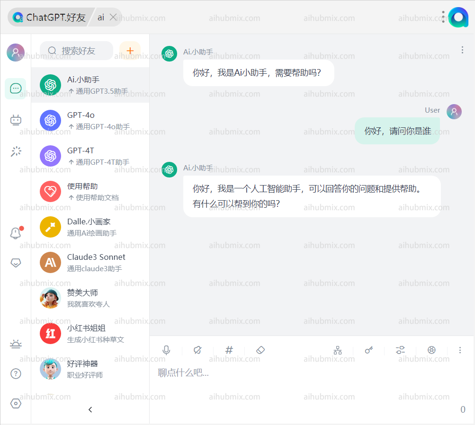Click the message 你好，请问你是谁
The height and width of the screenshot is (425, 475).
click(397, 131)
